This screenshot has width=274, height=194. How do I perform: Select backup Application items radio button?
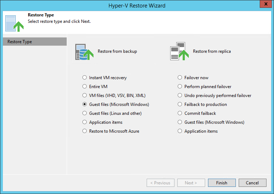pyautogui.click(x=85, y=122)
